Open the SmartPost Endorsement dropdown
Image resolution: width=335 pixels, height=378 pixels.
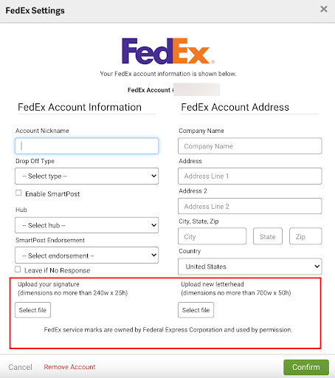click(86, 255)
